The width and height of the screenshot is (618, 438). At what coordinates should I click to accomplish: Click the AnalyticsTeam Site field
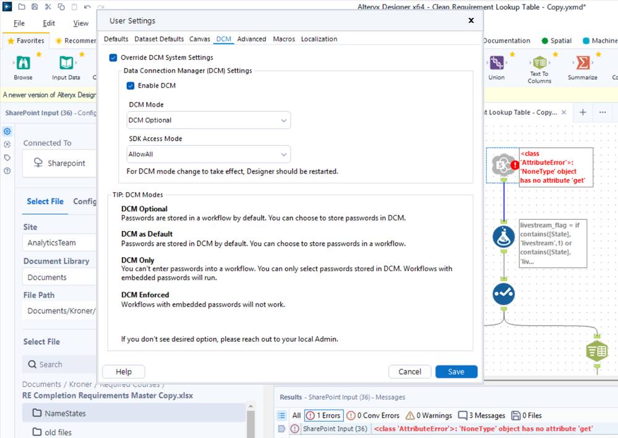[x=60, y=243]
